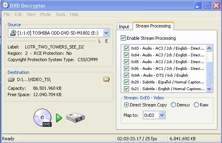The width and height of the screenshot is (222, 143).
Task: Click the Ready status bar text
Action: coord(8,139)
